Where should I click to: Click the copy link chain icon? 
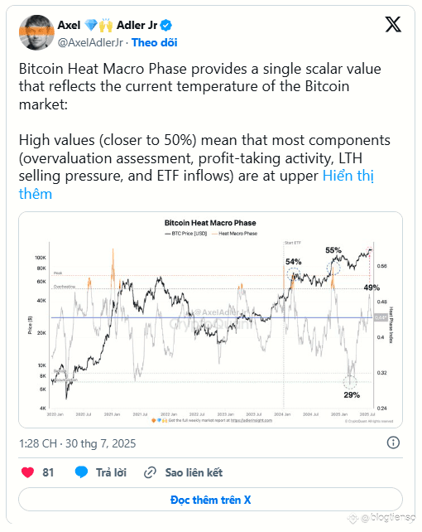[x=150, y=472]
